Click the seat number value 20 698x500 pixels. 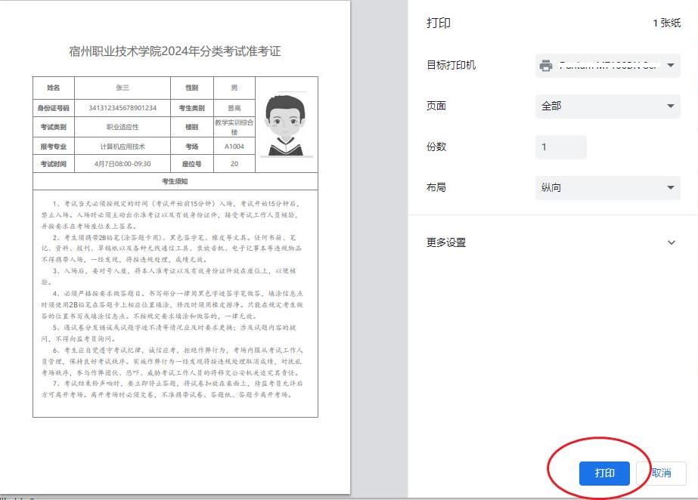click(x=234, y=164)
